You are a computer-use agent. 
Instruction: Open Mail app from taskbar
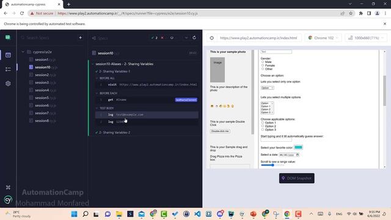tap(141, 214)
